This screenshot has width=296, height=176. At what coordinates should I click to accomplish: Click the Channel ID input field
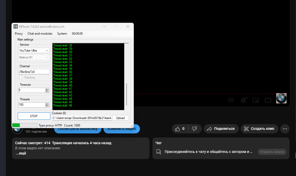[34, 72]
